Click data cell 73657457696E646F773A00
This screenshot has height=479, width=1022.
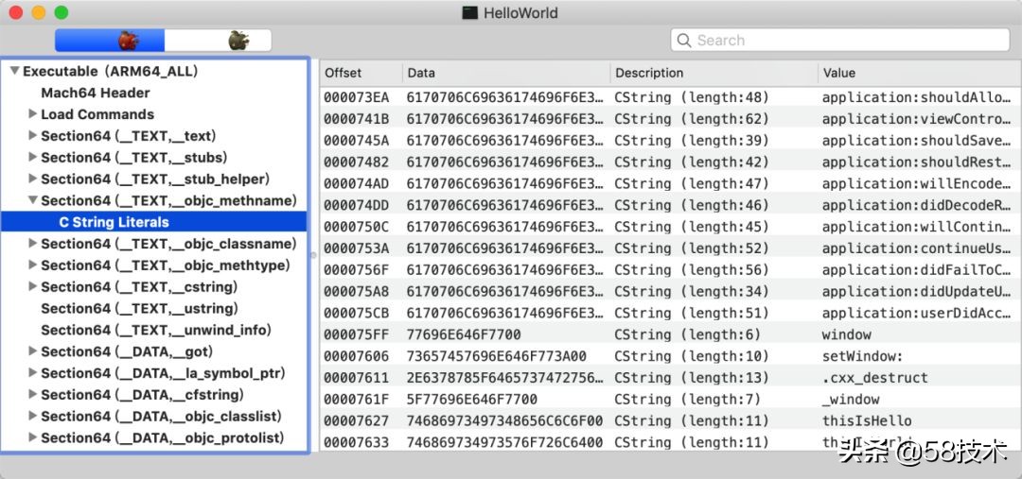coord(497,356)
